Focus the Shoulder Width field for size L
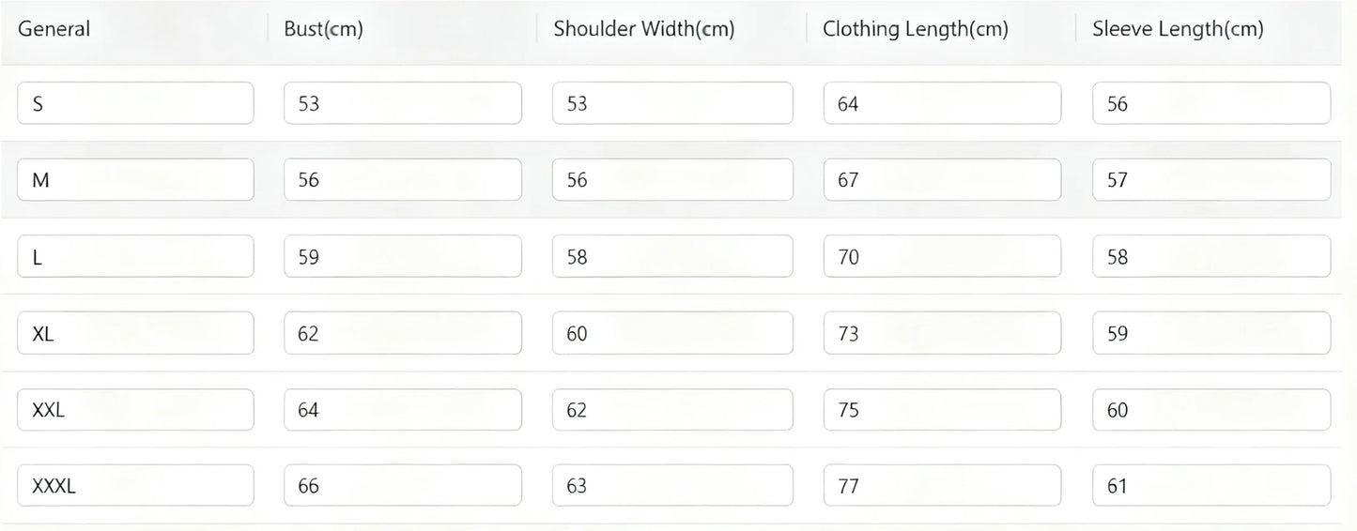This screenshot has width=1357, height=531. click(x=671, y=256)
